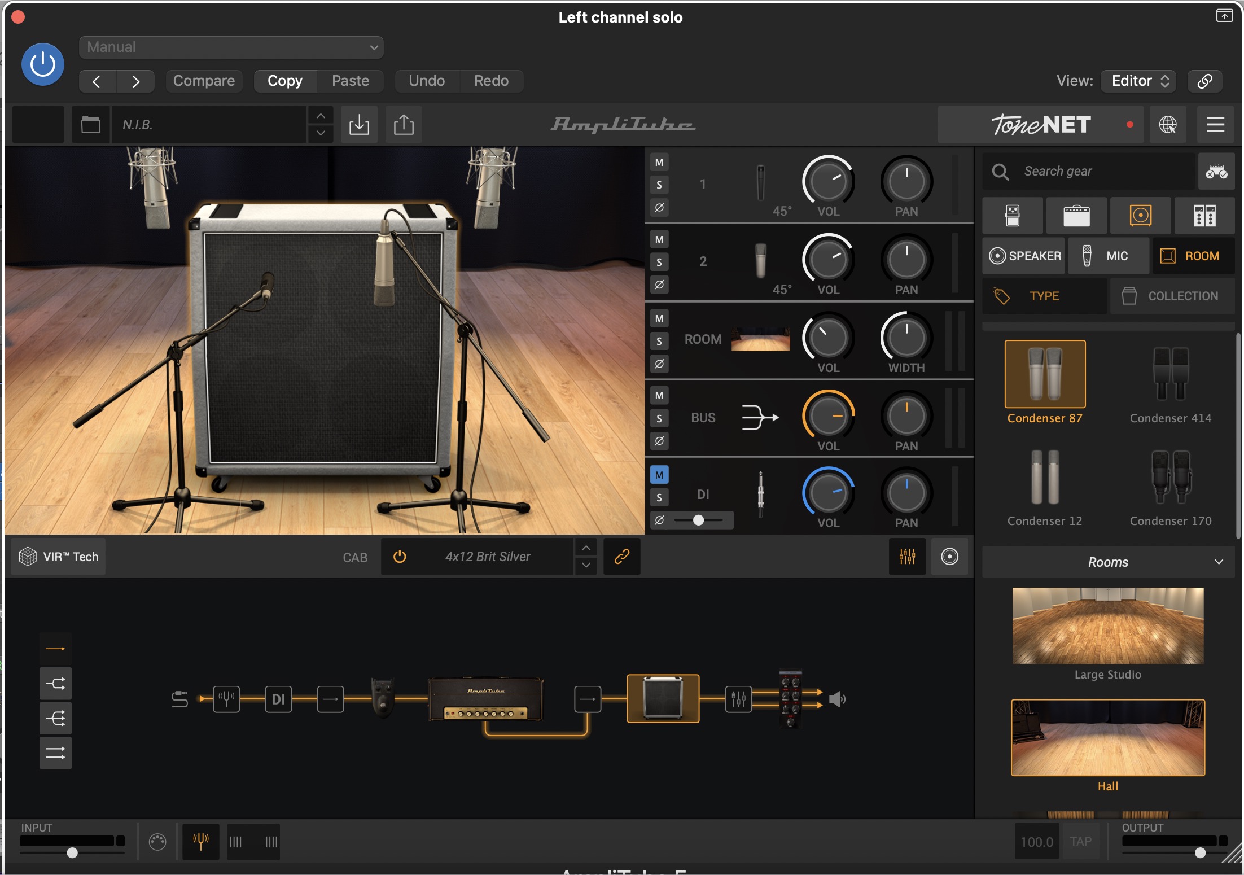Toggle the CAB power icon
This screenshot has width=1244, height=875.
click(400, 557)
